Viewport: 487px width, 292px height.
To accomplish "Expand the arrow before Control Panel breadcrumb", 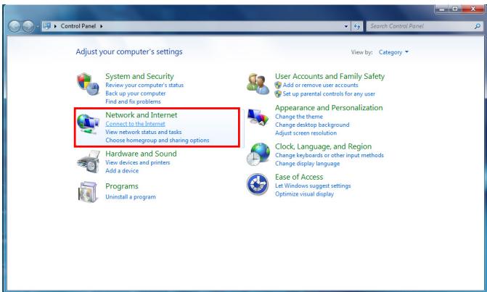I will 55,26.
